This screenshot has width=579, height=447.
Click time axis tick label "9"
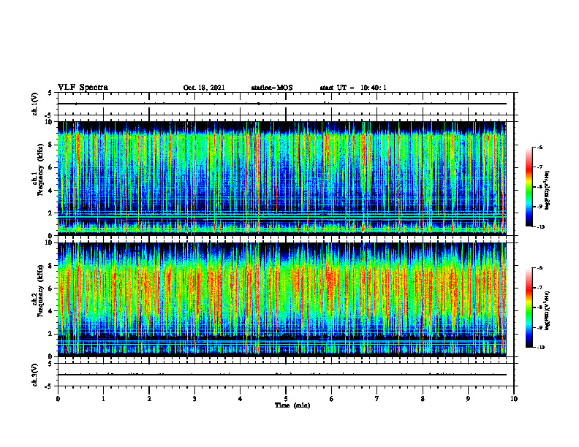468,399
